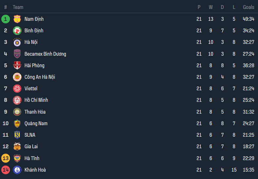This screenshot has width=258, height=179.
Task: Click the Becamex Bình Dương crest
Action: (17, 54)
